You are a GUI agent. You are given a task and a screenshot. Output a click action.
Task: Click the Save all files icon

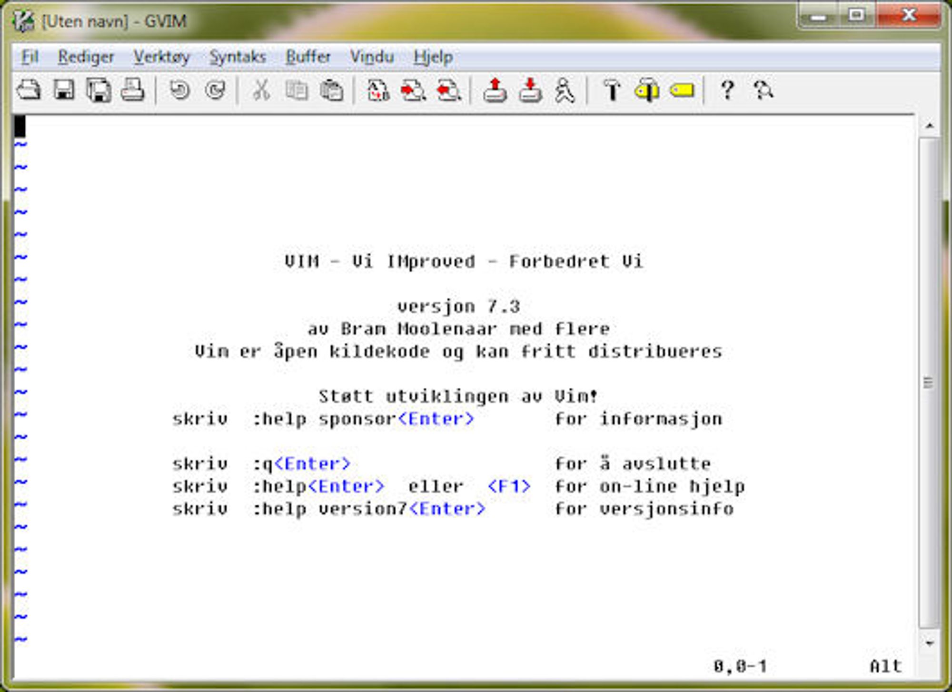click(99, 90)
